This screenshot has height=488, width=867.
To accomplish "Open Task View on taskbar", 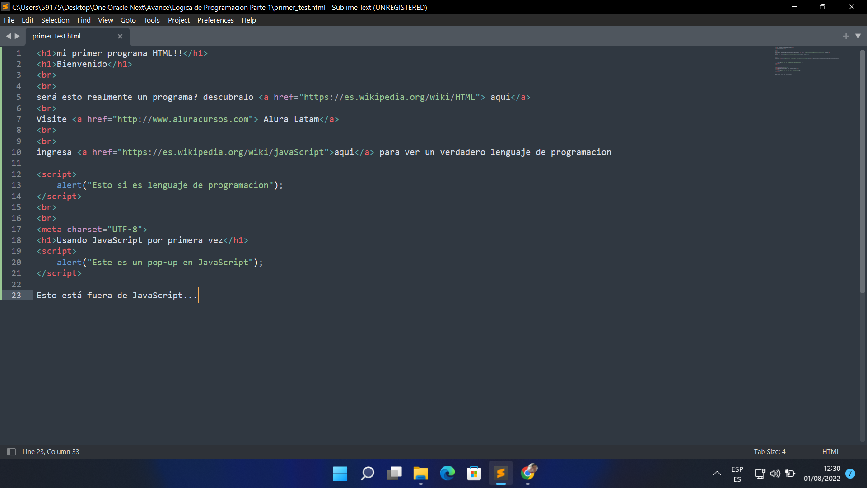I will click(x=394, y=474).
